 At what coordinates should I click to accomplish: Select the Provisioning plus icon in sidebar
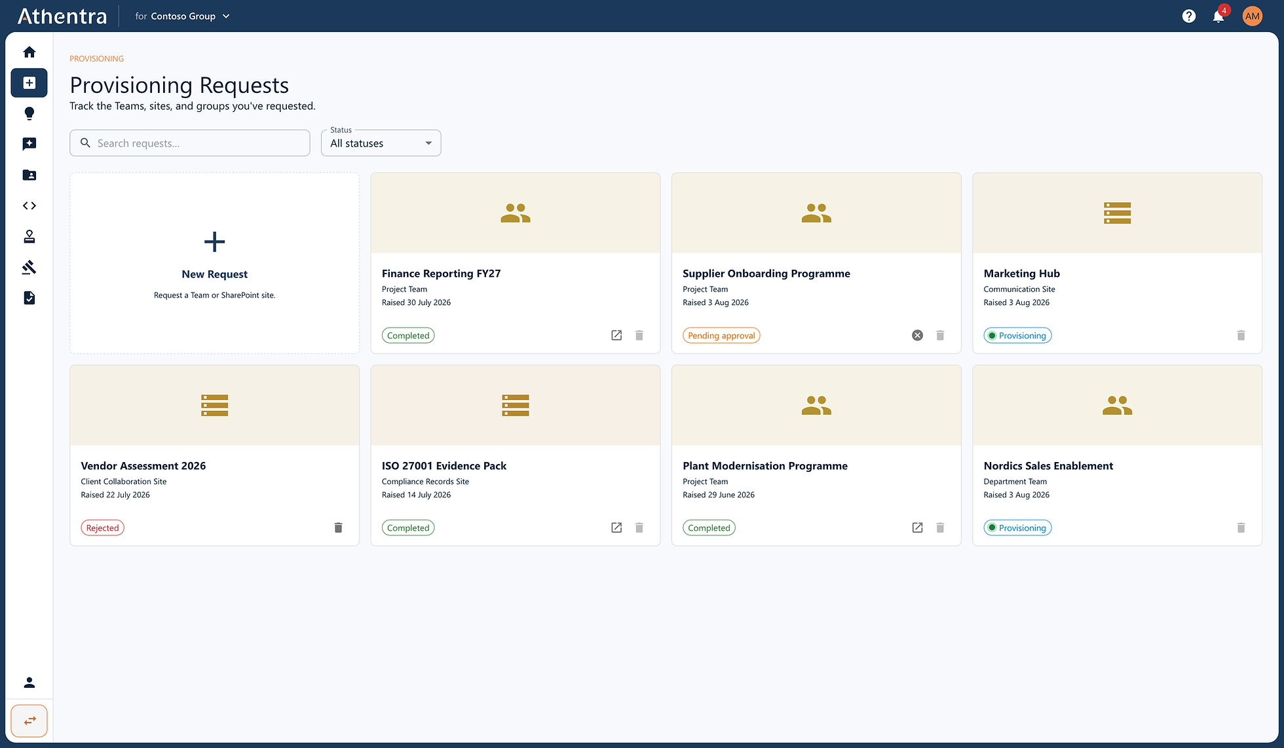[29, 82]
